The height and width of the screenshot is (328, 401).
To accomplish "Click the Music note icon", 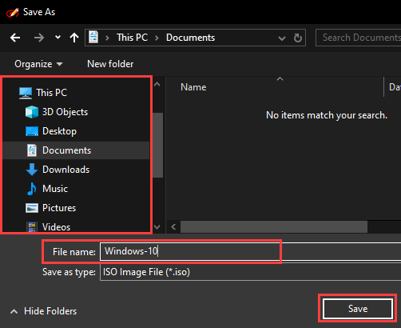I will (32, 189).
